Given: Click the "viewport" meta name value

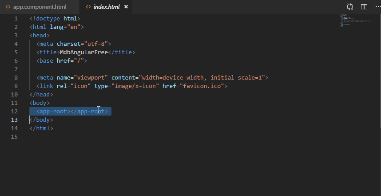Looking at the screenshot, I should pyautogui.click(x=91, y=77).
